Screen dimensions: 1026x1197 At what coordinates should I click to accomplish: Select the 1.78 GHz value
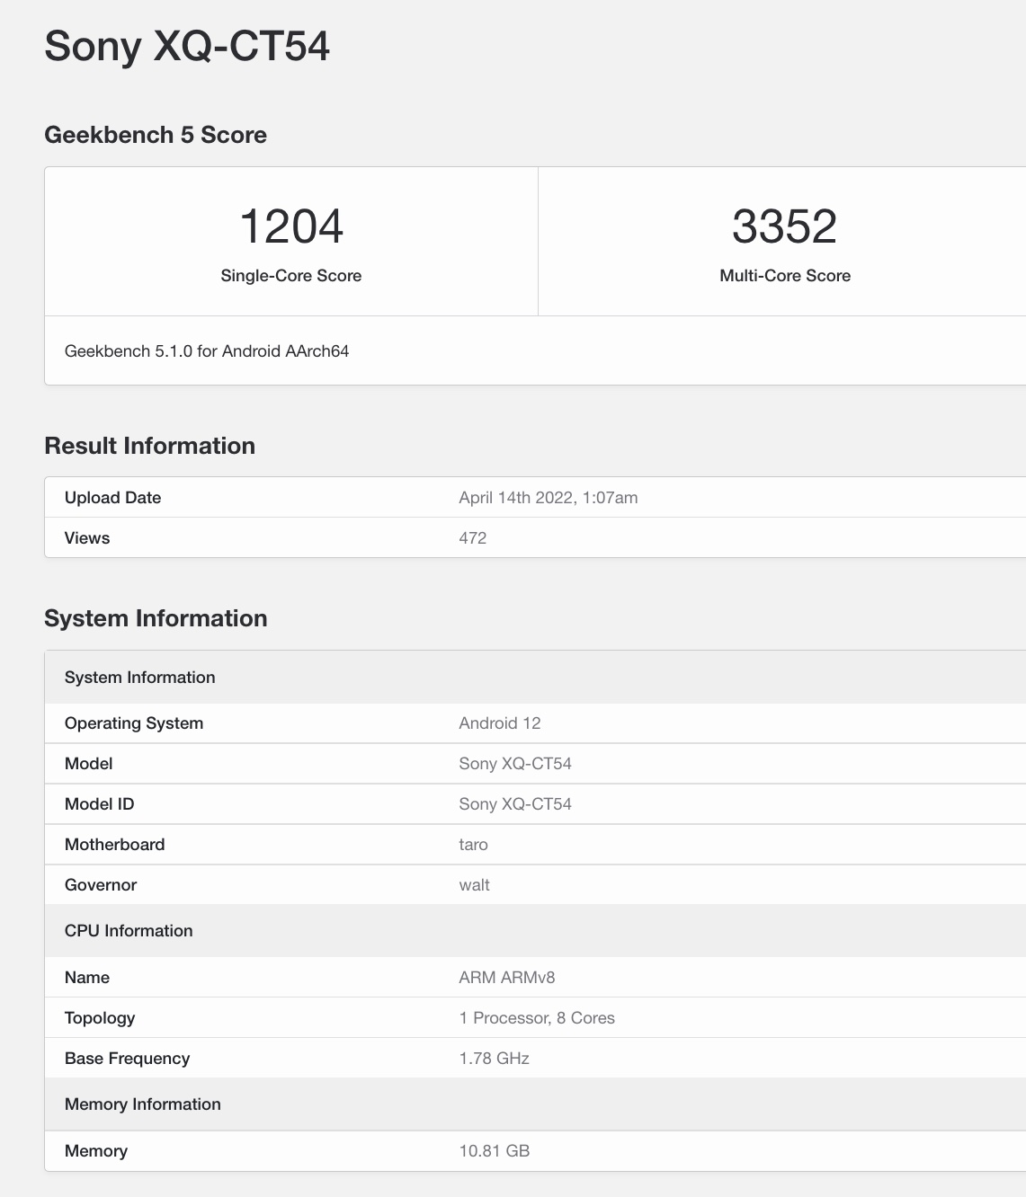pos(495,1059)
